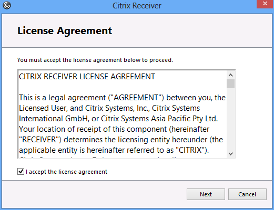Click the line starting 'This is a legal agreement'
The image size is (274, 210).
coord(122,98)
